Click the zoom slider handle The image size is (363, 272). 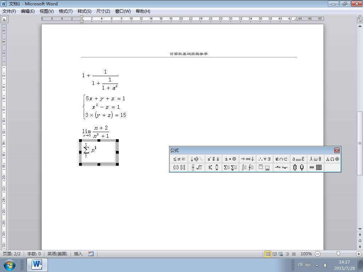[x=338, y=254]
